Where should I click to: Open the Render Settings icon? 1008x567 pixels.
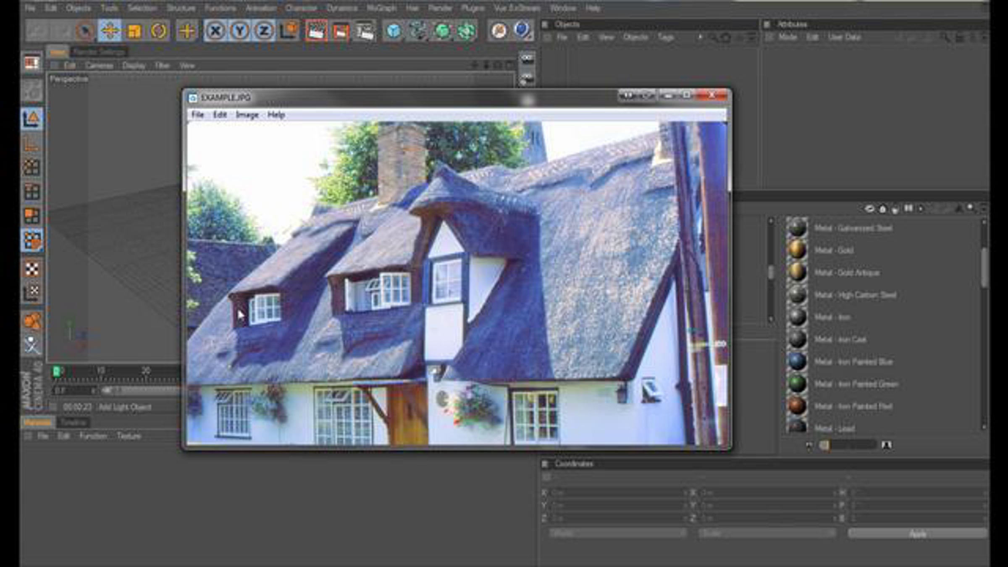[x=365, y=31]
